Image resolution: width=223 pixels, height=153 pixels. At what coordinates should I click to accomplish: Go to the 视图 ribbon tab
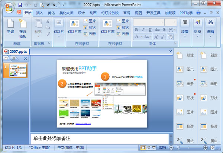(138, 13)
